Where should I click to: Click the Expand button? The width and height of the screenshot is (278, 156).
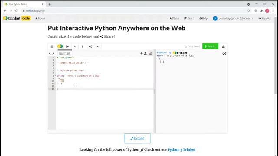(x=137, y=138)
